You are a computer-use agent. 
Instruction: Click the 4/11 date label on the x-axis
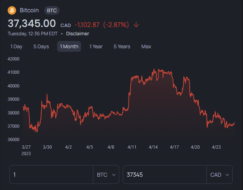tap(132, 147)
